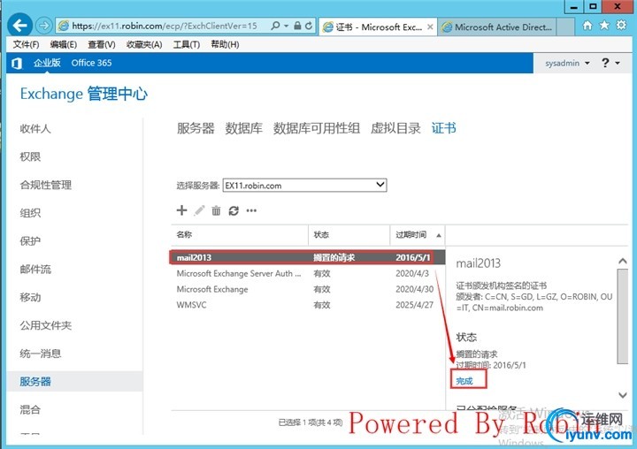This screenshot has width=637, height=449.
Task: Open browser tools gear icon
Action: pos(622,26)
